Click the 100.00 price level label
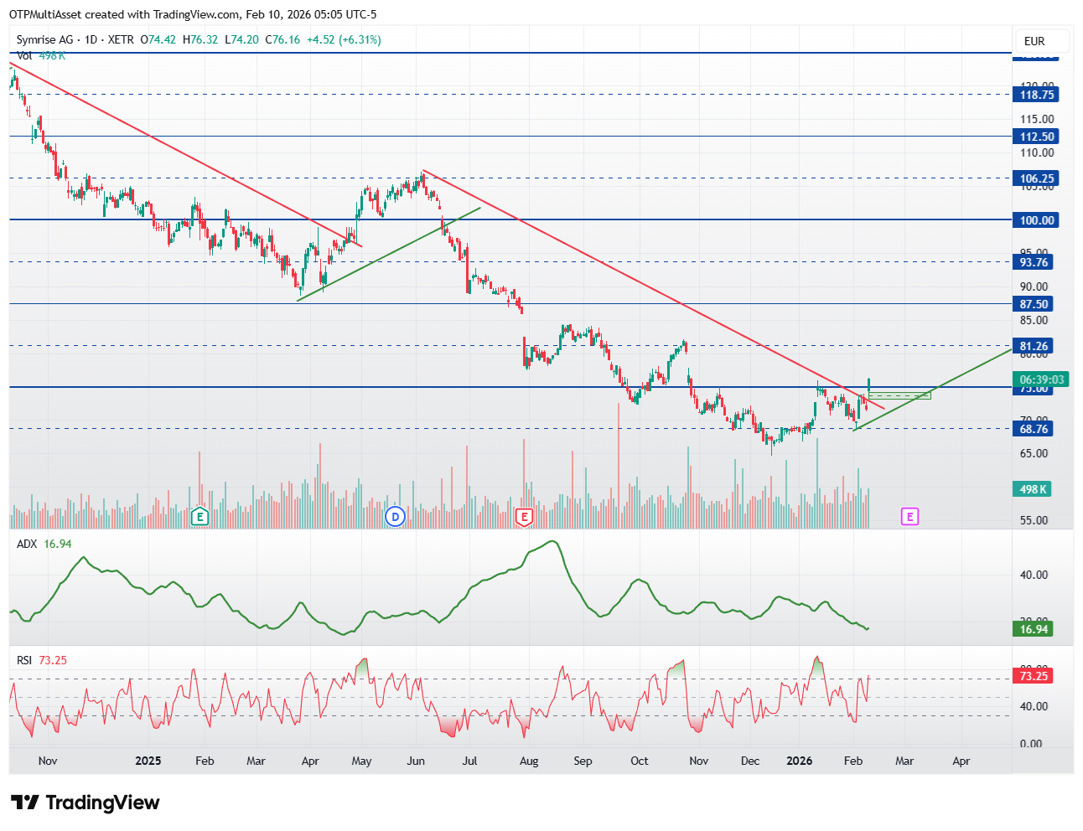Screen dimensions: 1083x831 point(1036,220)
